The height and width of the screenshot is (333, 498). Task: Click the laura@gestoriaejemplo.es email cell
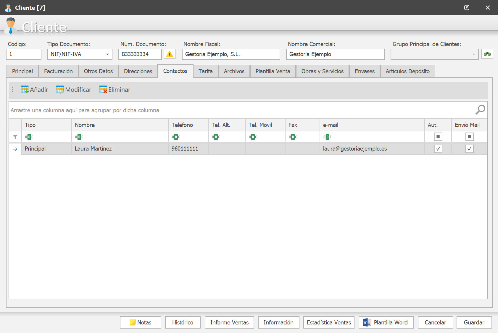tap(372, 149)
